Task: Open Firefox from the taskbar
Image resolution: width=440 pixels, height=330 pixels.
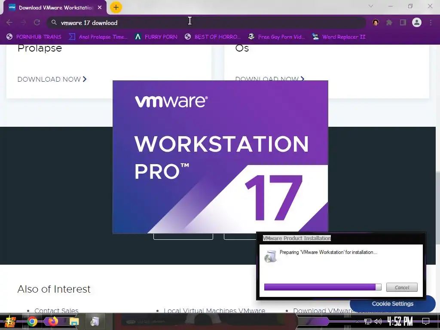Action: [x=53, y=321]
